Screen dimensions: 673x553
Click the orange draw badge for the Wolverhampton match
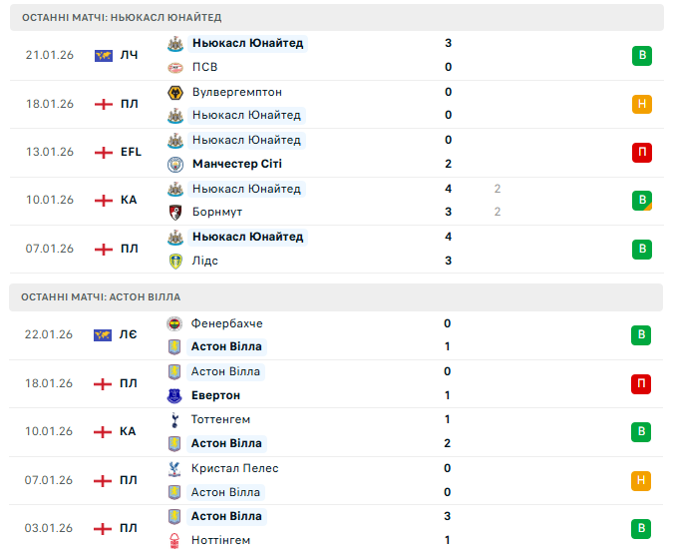(641, 104)
